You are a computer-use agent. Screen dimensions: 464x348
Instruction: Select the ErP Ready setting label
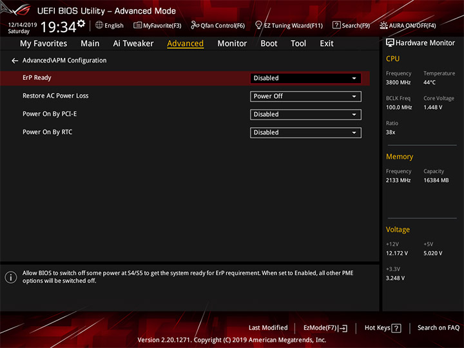37,78
